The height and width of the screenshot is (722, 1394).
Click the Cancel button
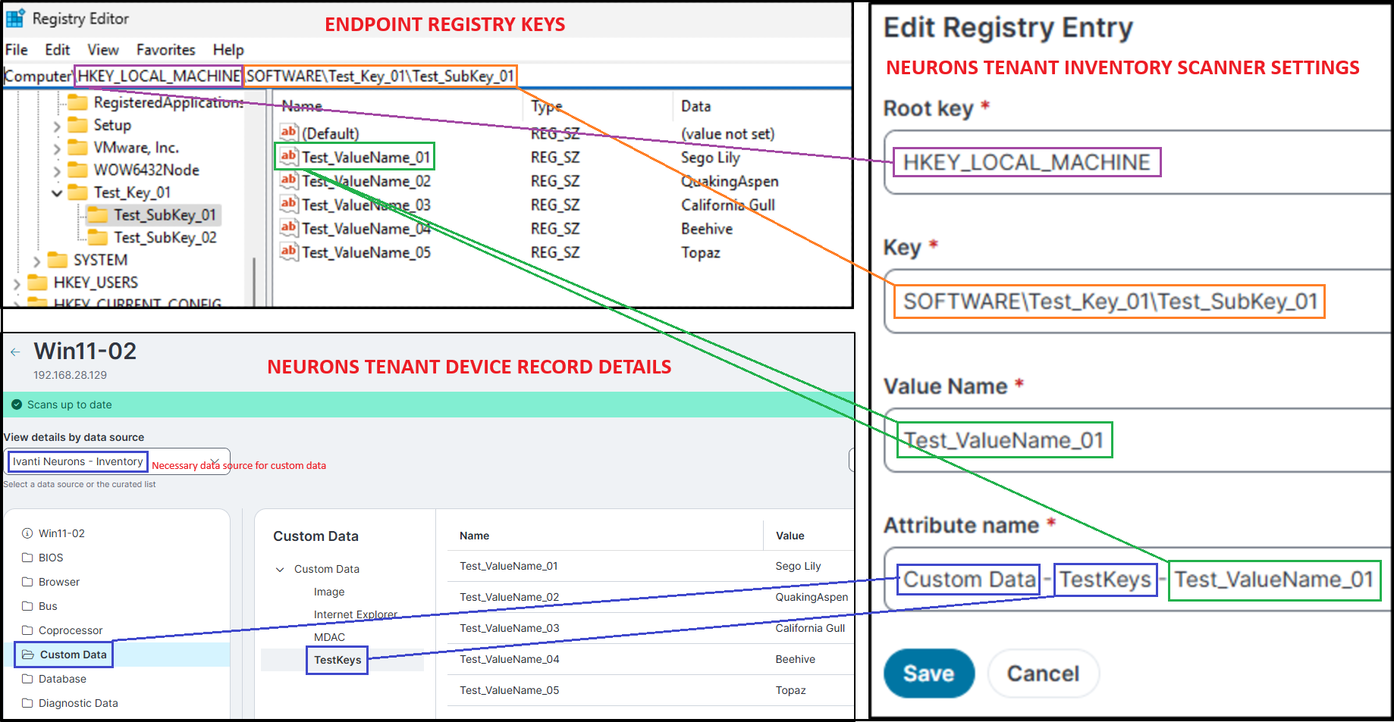(1043, 673)
